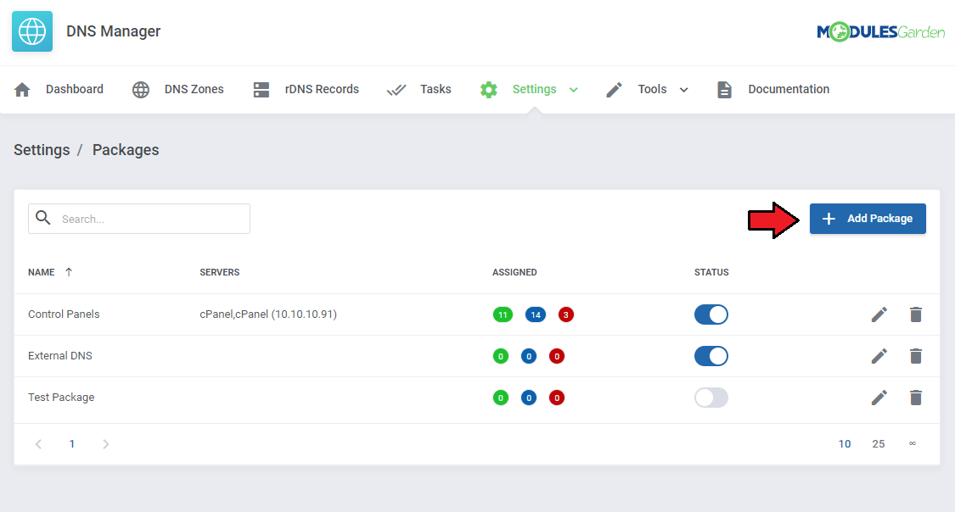This screenshot has height=512, width=955.
Task: Click the ModulesGarden logo
Action: click(x=880, y=31)
